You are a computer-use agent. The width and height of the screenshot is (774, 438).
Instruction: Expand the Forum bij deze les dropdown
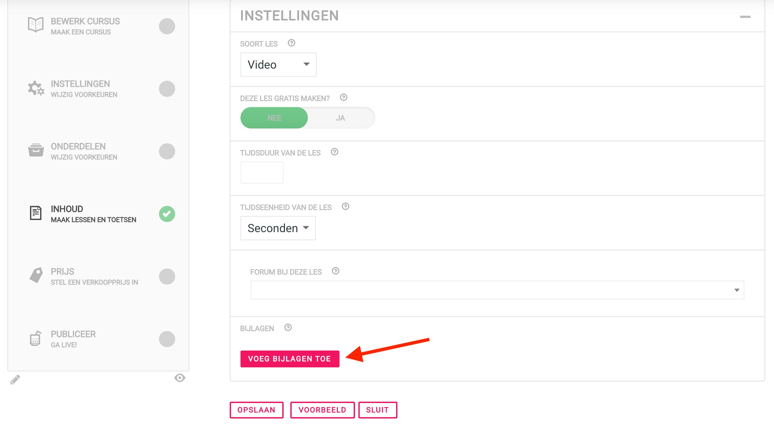[497, 290]
